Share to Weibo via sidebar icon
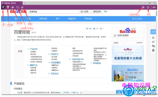The image size is (158, 97). coord(153,42)
